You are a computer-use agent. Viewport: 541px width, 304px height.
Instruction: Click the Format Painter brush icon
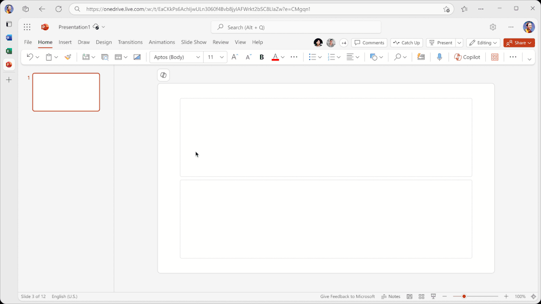68,57
